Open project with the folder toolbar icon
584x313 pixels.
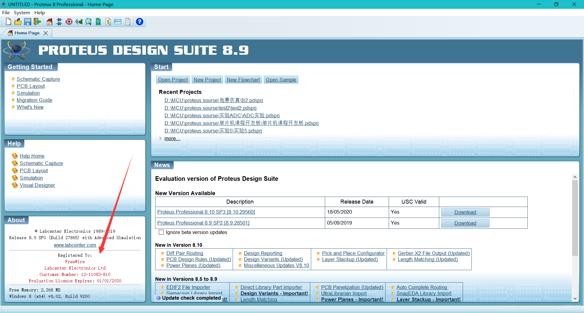tap(18, 22)
